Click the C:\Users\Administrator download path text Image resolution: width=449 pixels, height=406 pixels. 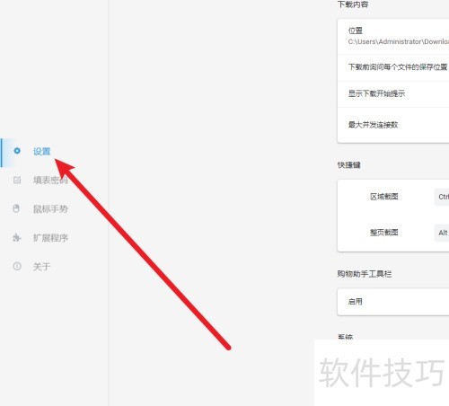(x=399, y=41)
